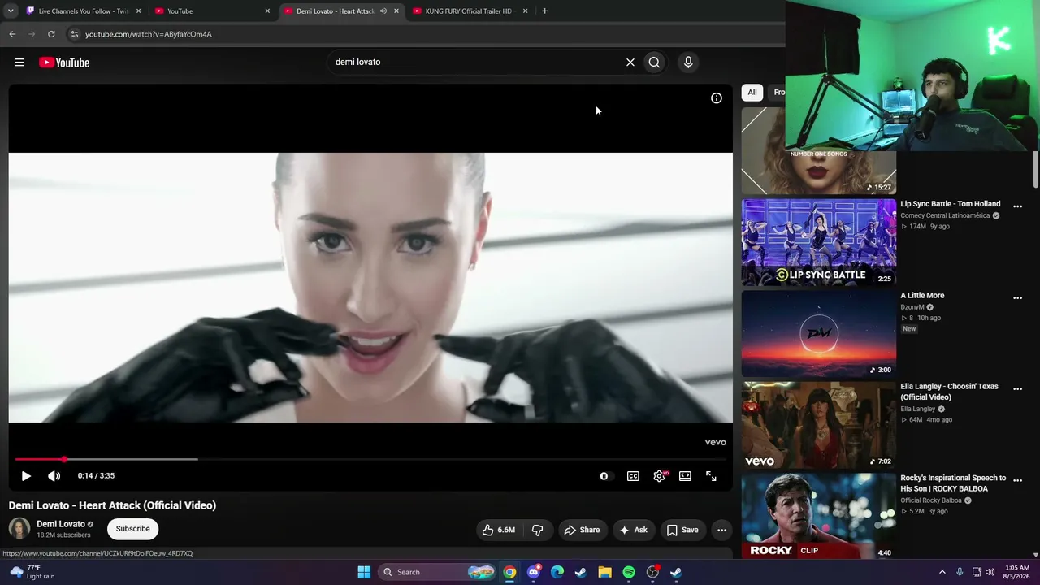The image size is (1040, 585).
Task: Play the Ella Langley Choosin' Texas thumbnail
Action: tap(819, 425)
